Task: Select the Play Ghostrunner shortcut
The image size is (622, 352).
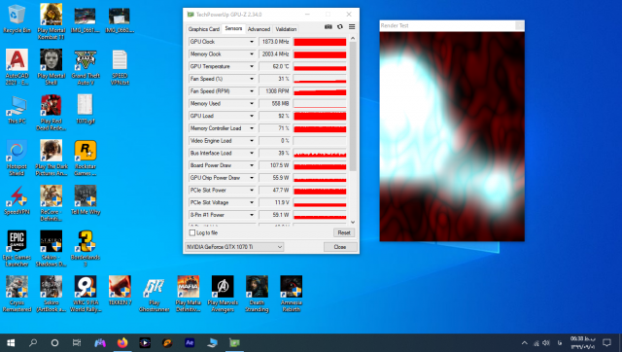Action: [x=155, y=294]
